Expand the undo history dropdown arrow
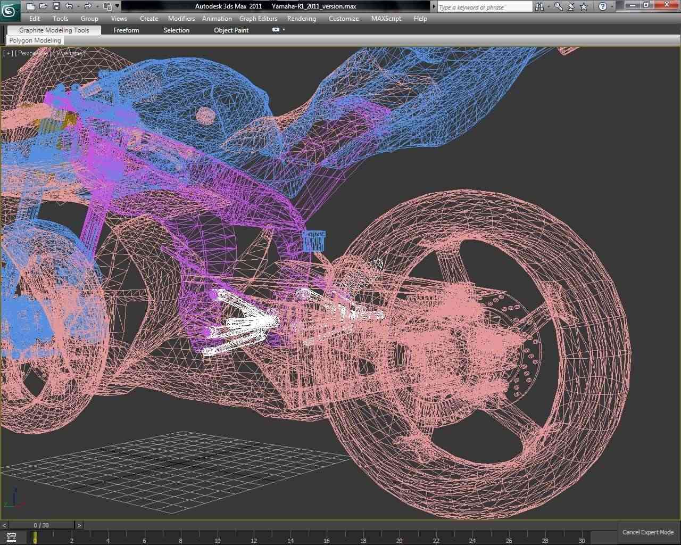 (78, 6)
